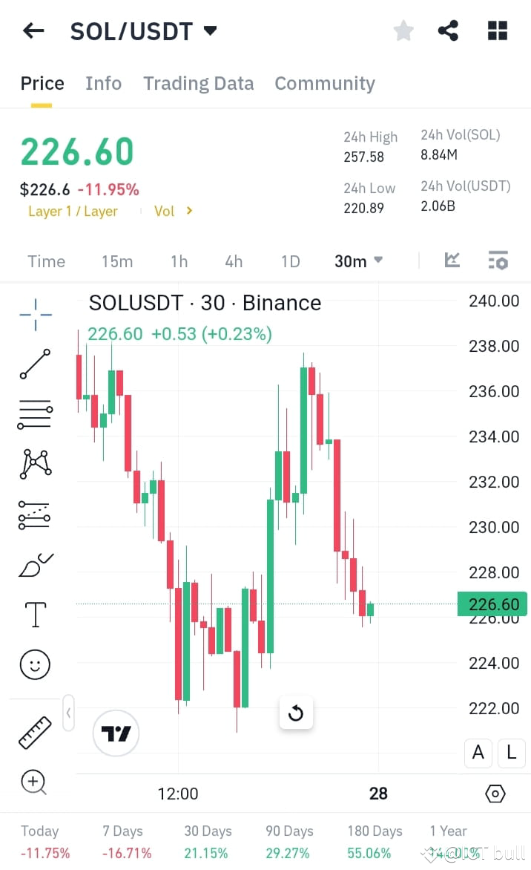Reset the chart view
Image resolution: width=531 pixels, height=870 pixels.
296,713
